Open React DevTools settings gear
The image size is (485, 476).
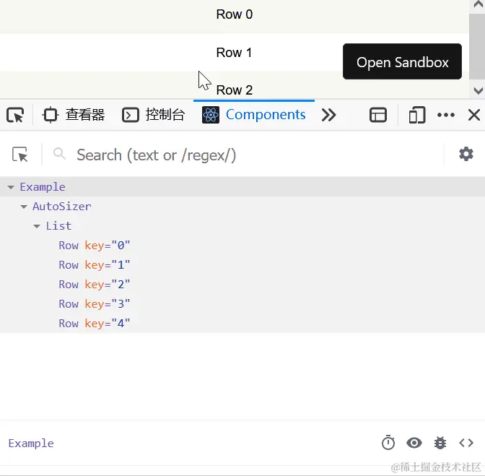pos(466,154)
